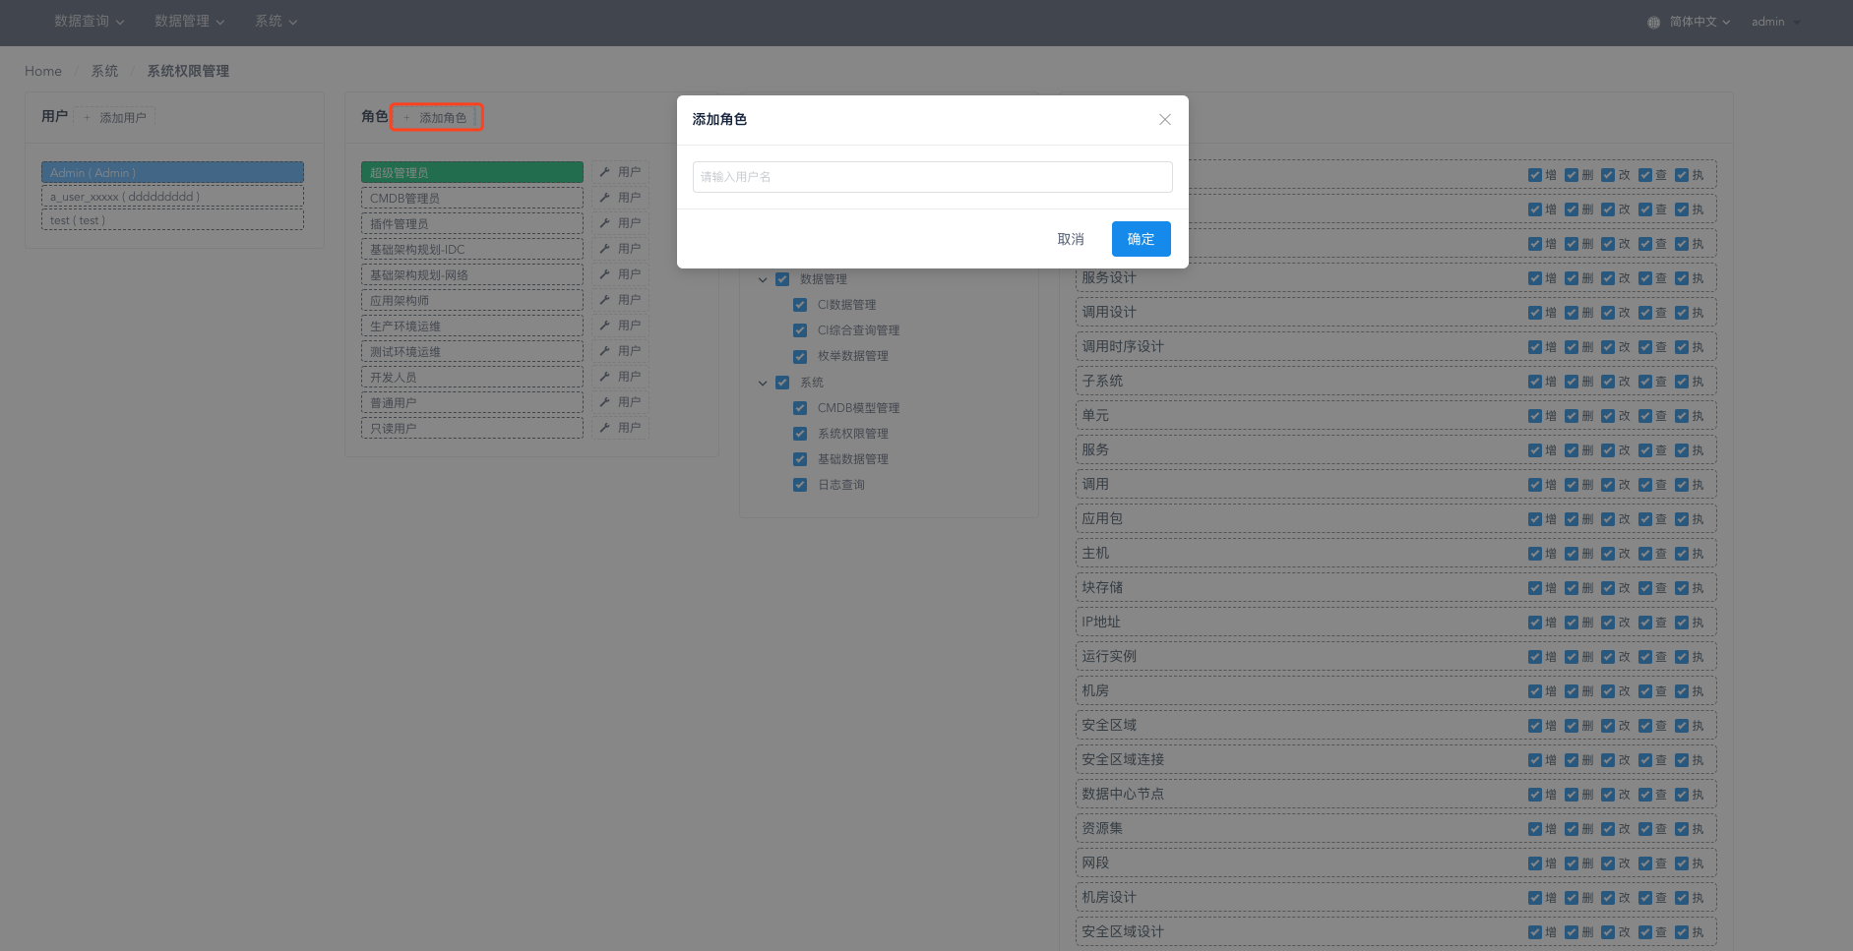1853x951 pixels.
Task: Uncheck the CI综合查询管理 checkbox
Action: coord(800,330)
